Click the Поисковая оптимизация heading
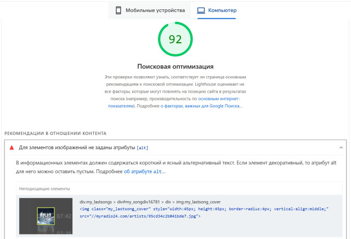351x239 pixels. click(175, 66)
